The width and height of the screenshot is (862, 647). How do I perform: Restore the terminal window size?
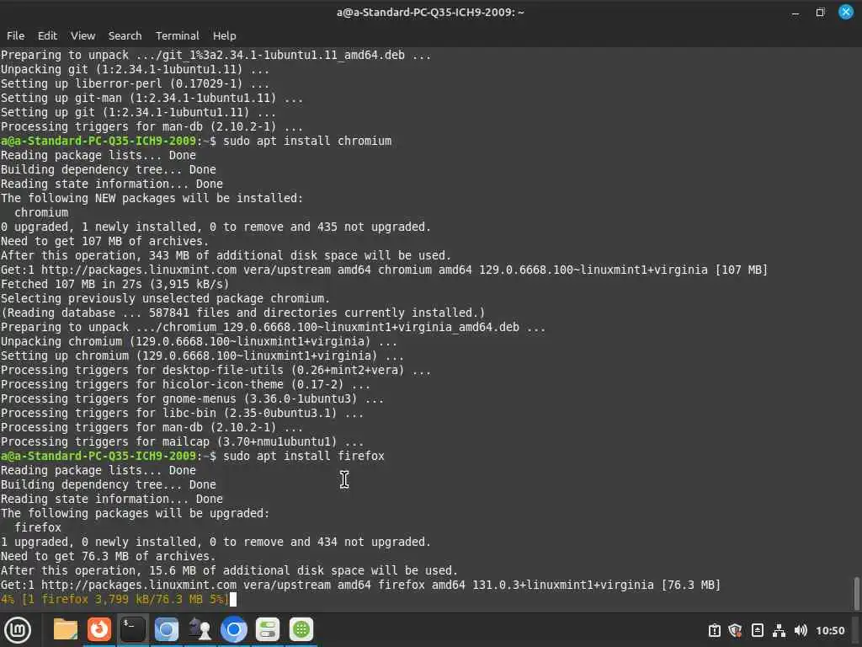point(820,12)
